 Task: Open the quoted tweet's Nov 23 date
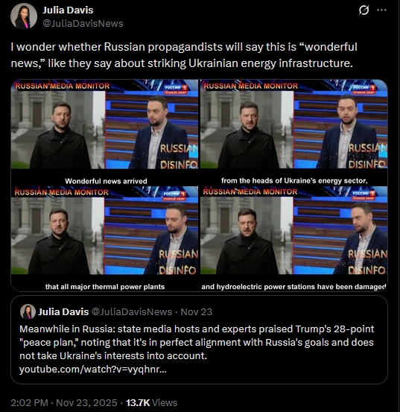[197, 311]
